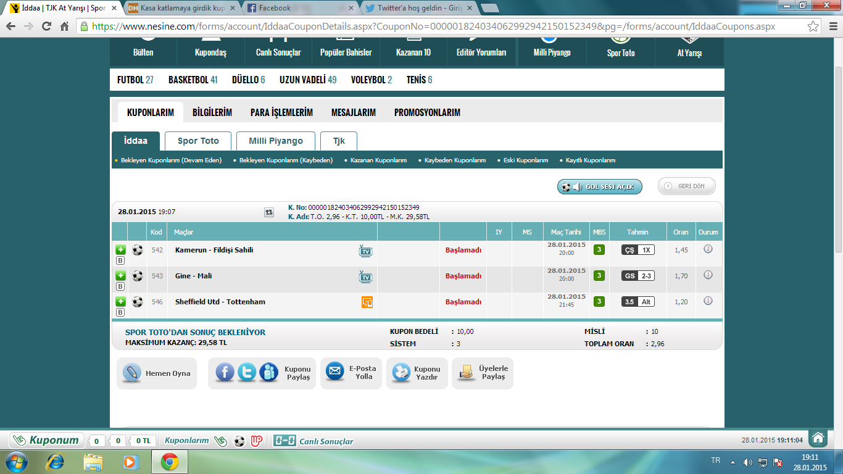This screenshot has height=474, width=843.
Task: Open info icon in Durum for odds 1,45
Action: coord(708,249)
